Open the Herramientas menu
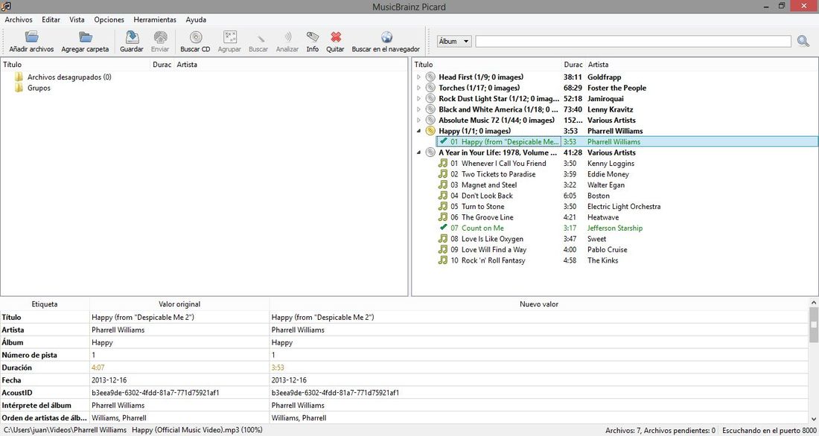The image size is (819, 436). [155, 20]
